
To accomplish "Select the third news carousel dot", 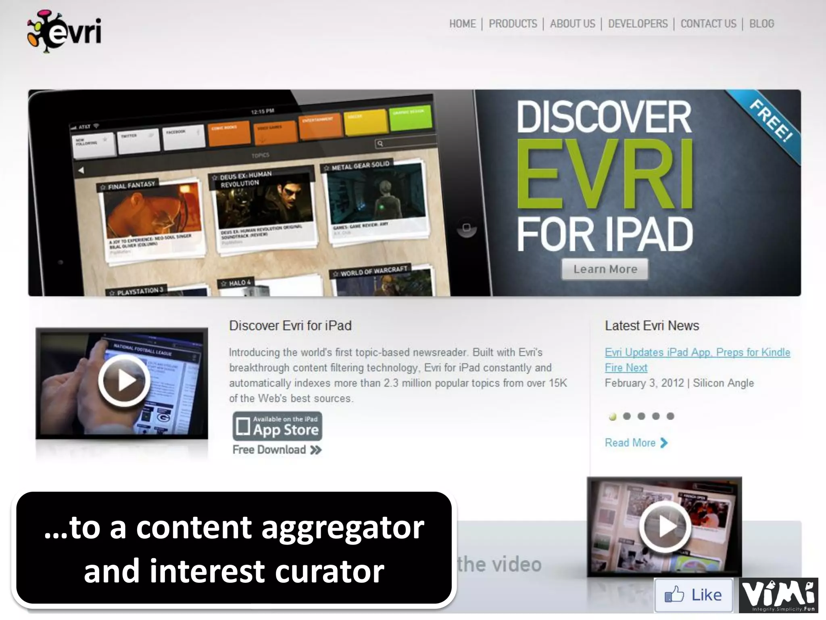I will click(641, 416).
